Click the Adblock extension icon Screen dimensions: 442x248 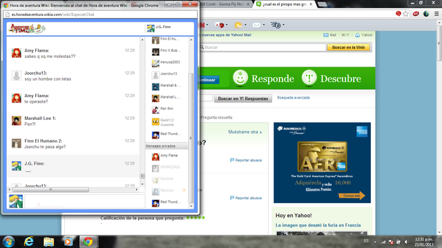(x=416, y=14)
